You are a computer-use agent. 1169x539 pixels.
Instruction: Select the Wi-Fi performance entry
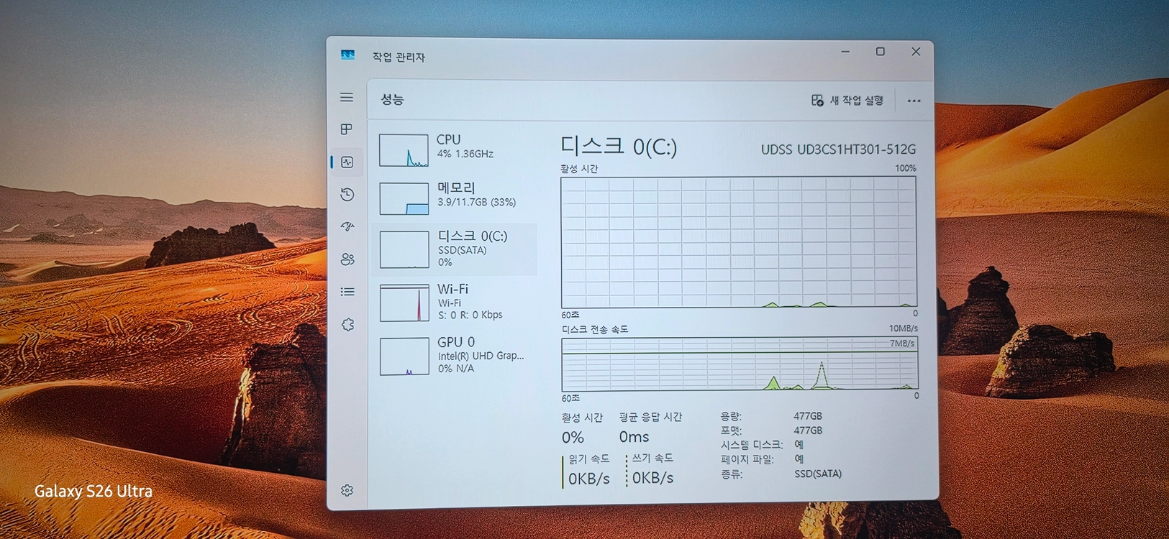(x=455, y=302)
